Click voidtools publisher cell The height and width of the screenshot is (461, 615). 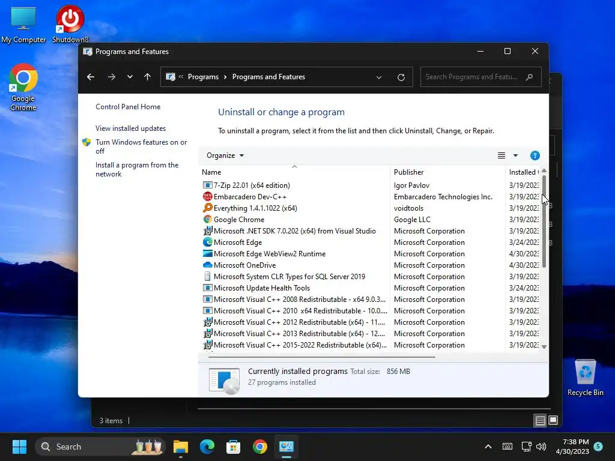(408, 208)
